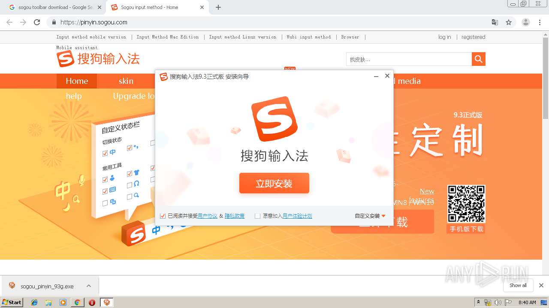Screen dimensions: 549x308
Task: Click the Sogou logo in installer title bar
Action: pos(163,77)
